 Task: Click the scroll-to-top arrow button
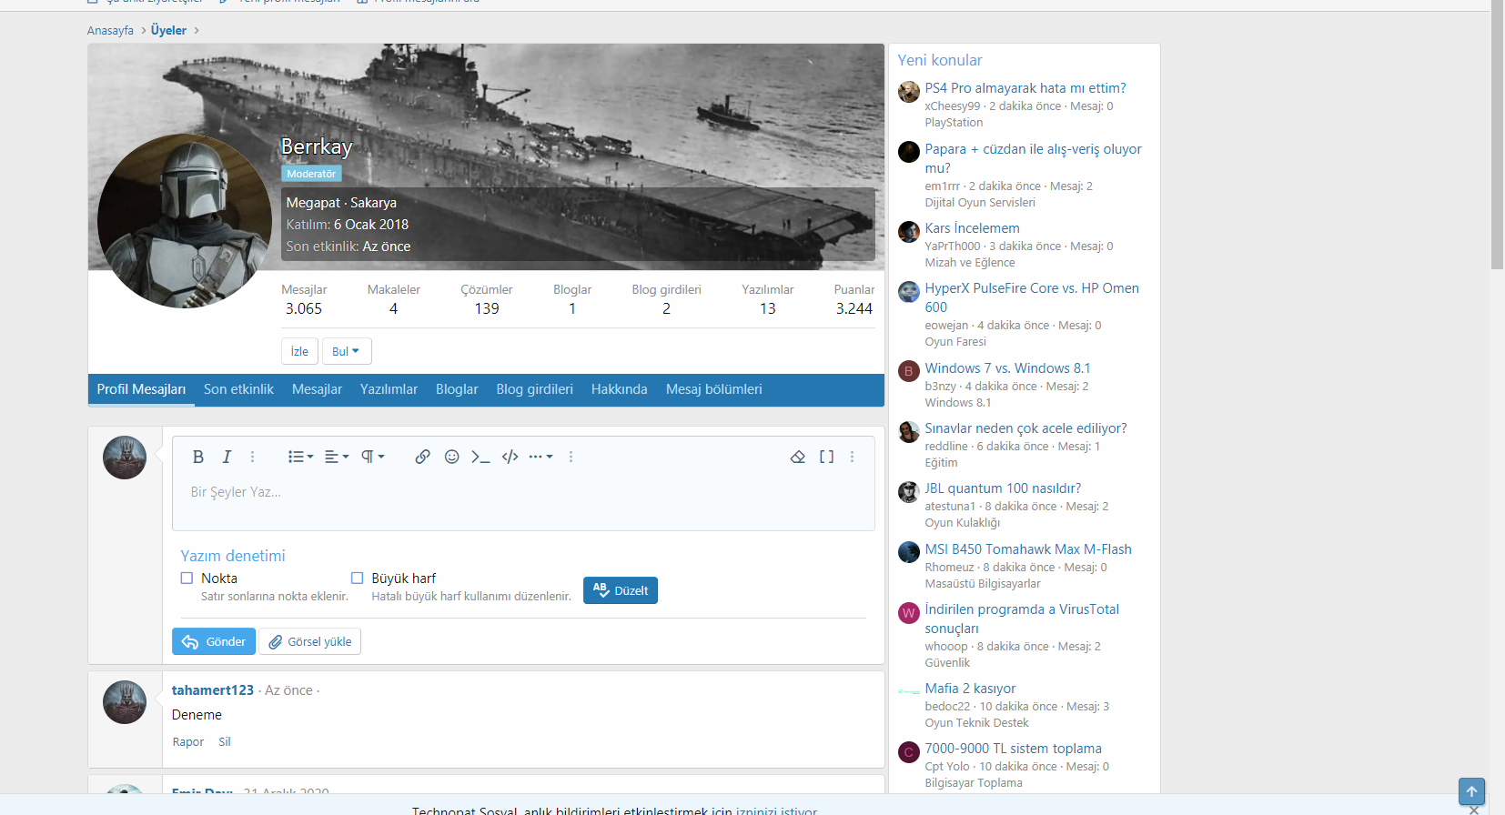1471,791
